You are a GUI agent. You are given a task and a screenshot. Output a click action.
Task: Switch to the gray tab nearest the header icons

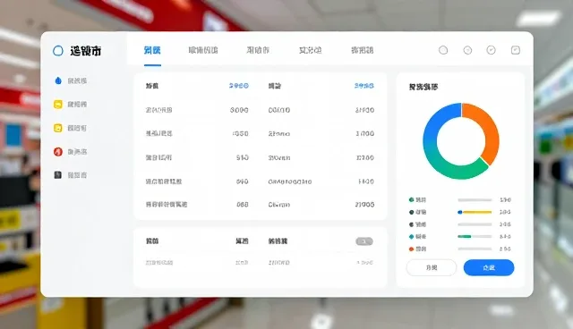pos(362,50)
